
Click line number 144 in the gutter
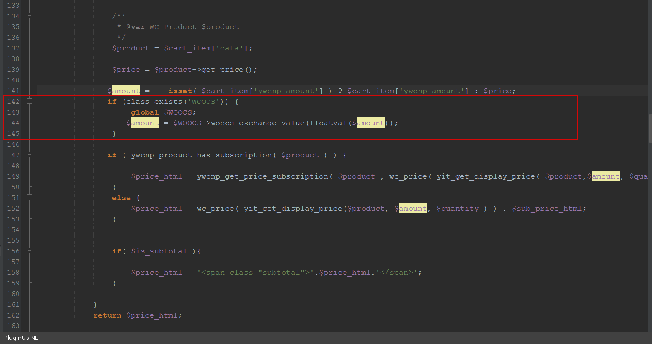[13, 123]
